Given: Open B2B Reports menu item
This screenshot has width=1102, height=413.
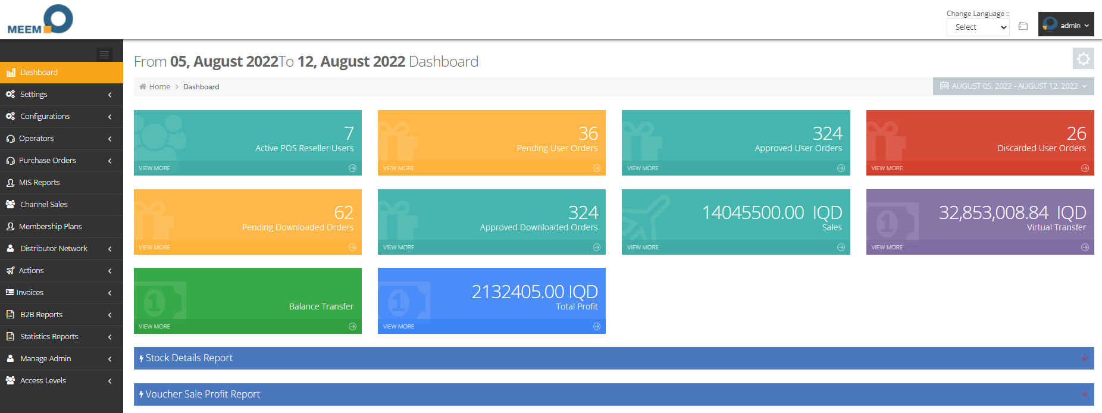Looking at the screenshot, I should point(61,315).
